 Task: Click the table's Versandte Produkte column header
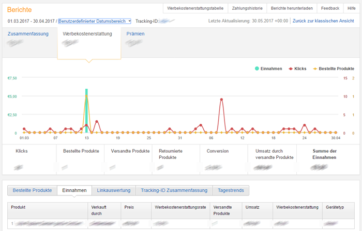tap(226, 210)
